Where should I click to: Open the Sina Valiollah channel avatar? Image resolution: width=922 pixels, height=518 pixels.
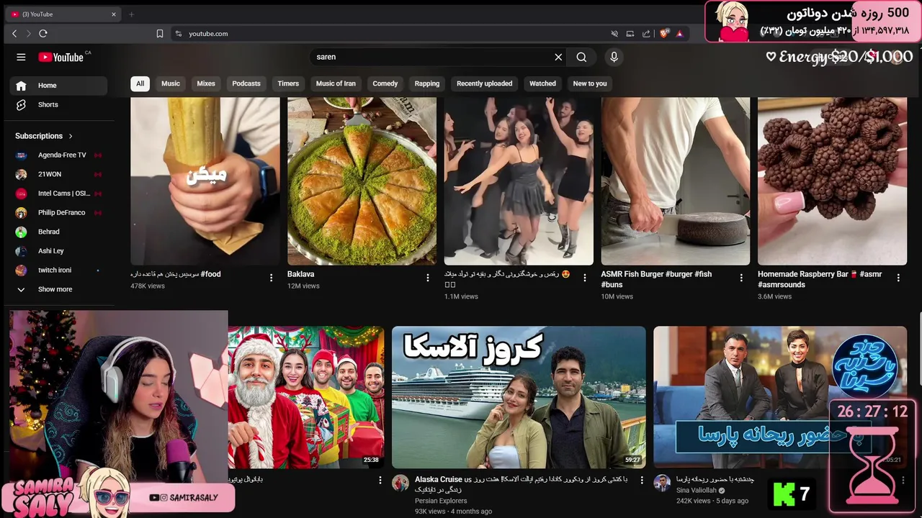(662, 483)
